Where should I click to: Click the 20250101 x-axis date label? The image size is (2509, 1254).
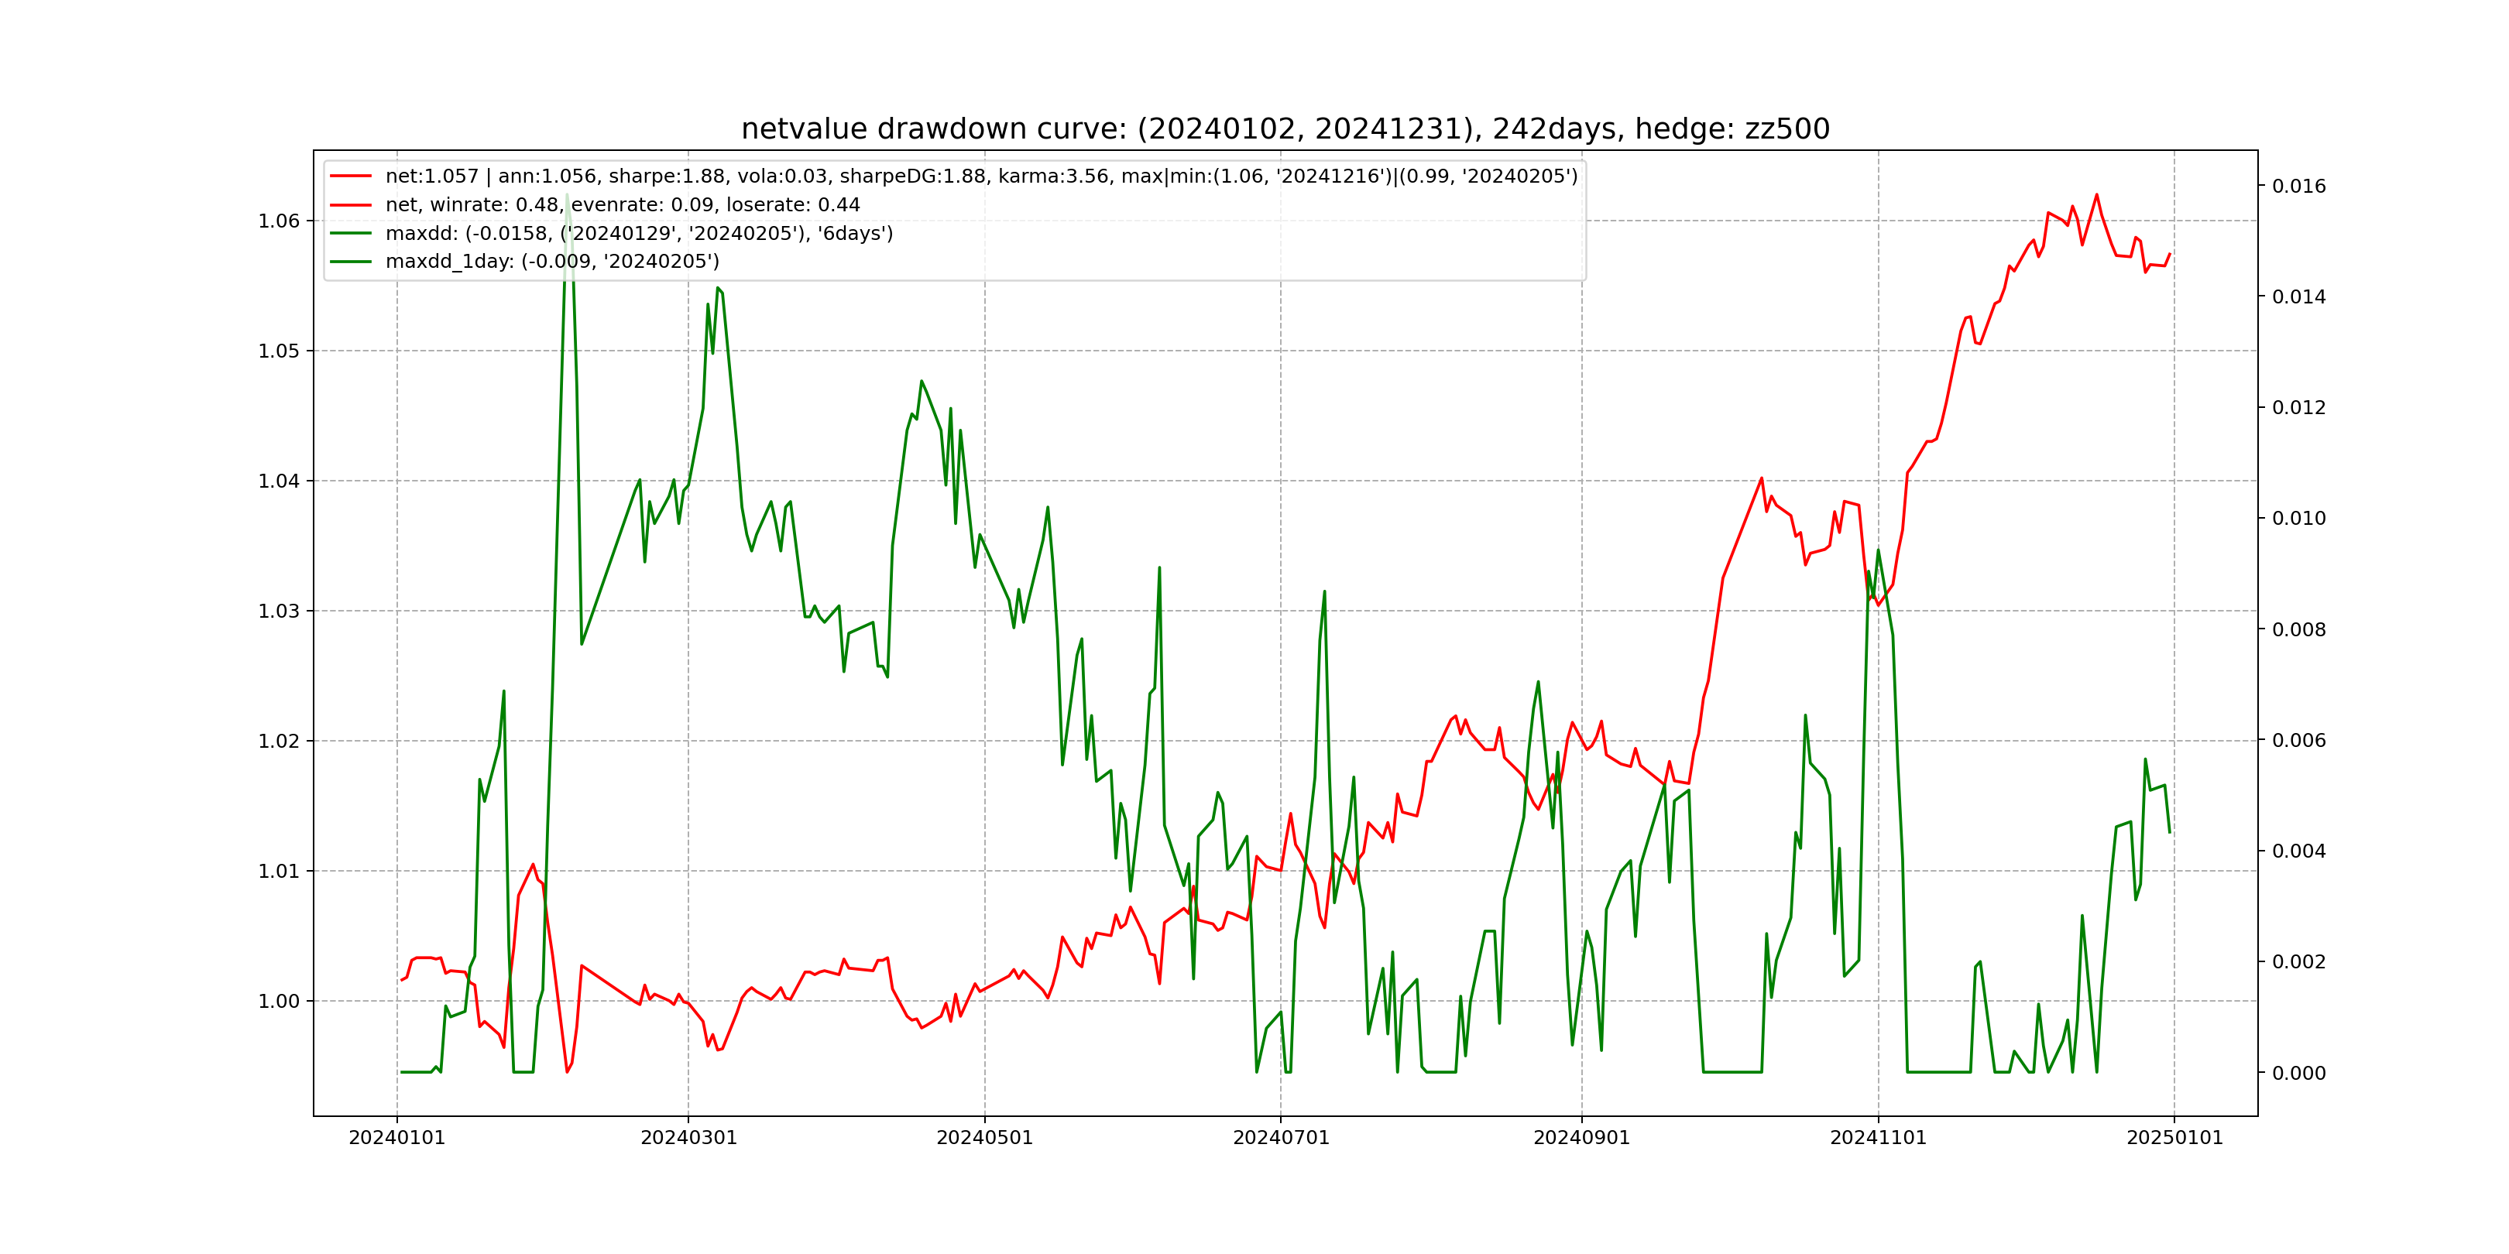pyautogui.click(x=2174, y=1138)
